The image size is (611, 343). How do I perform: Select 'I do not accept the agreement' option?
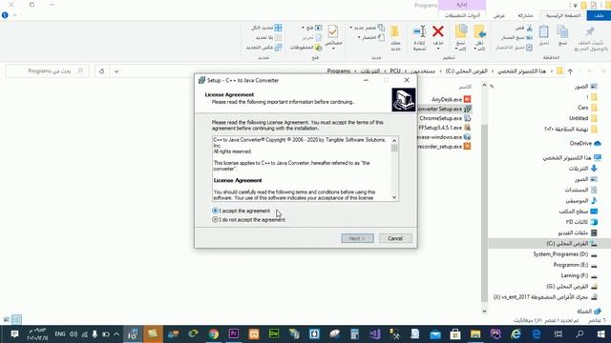215,220
